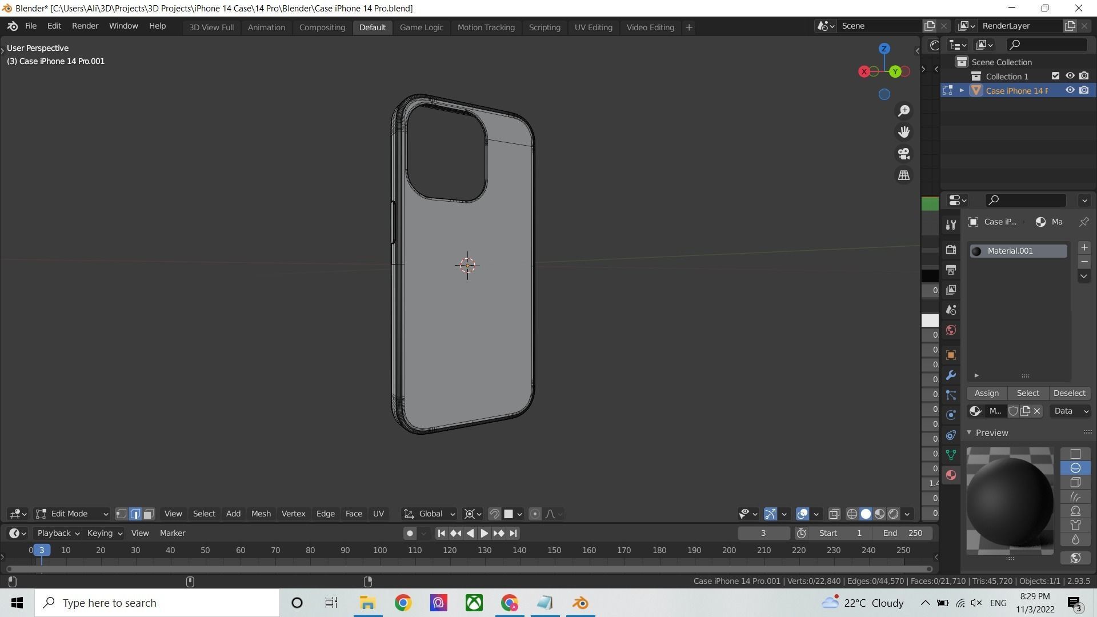Click the Select material button
The width and height of the screenshot is (1097, 617).
click(1028, 394)
